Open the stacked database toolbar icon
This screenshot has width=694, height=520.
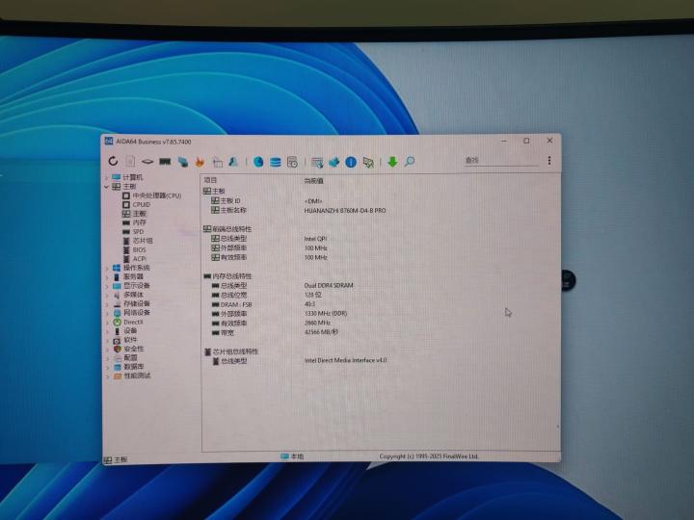(276, 163)
